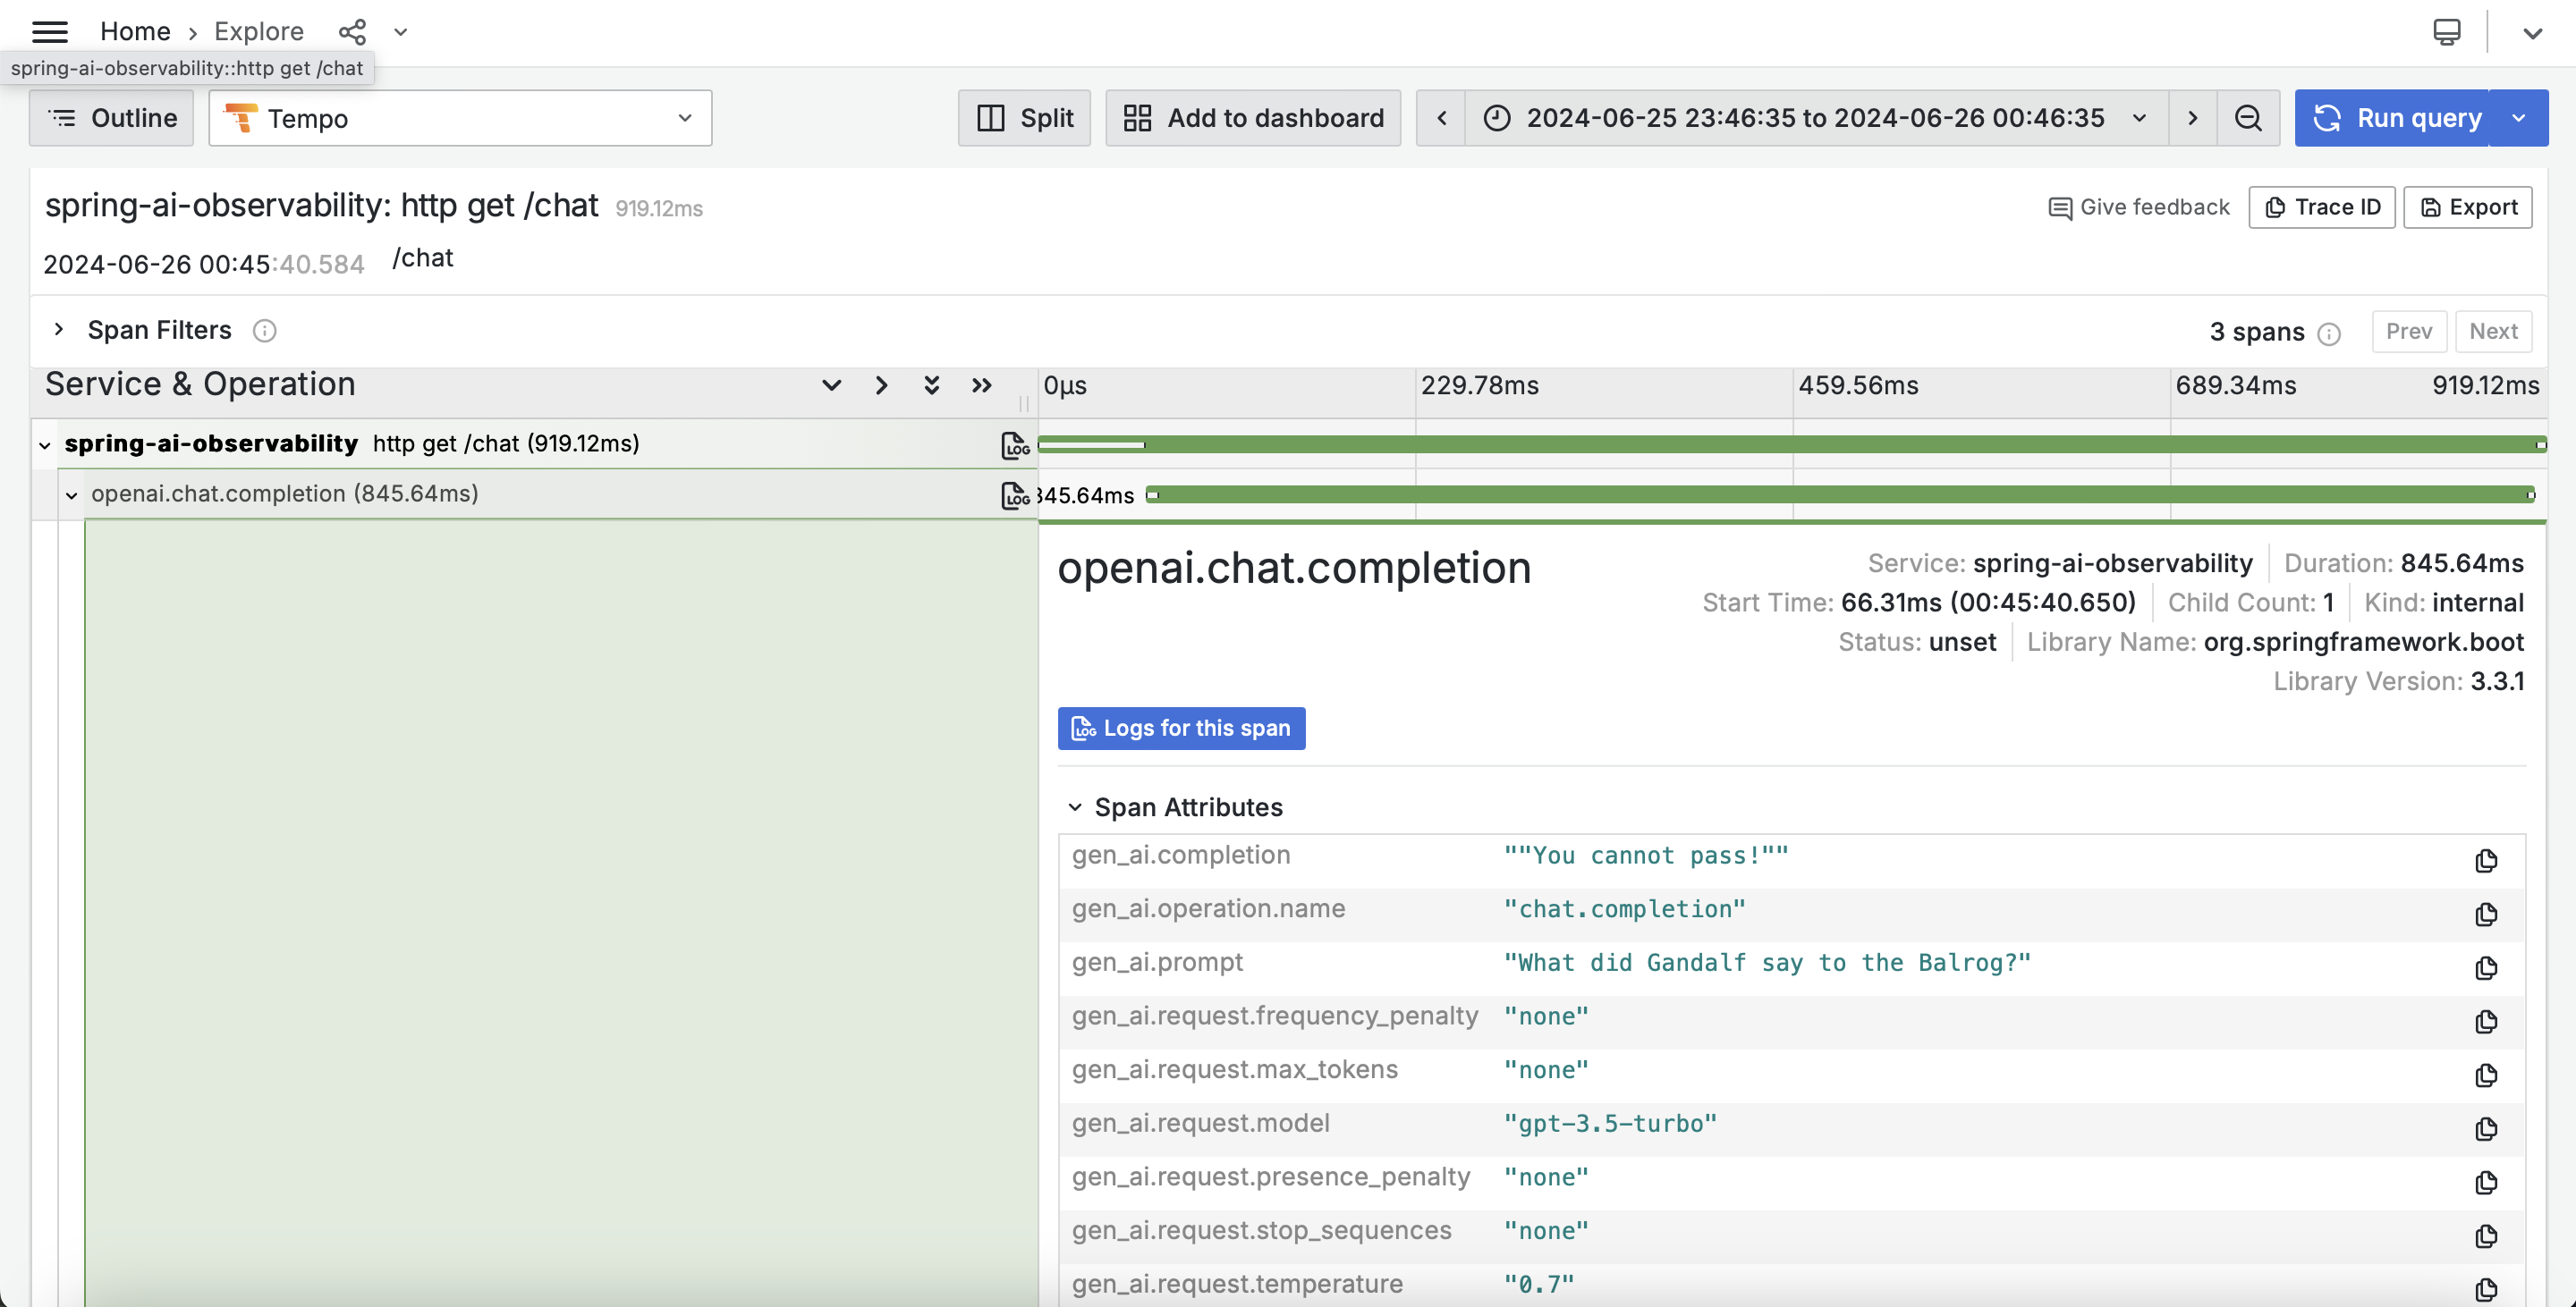Click the trace title spring-ai-observability: http get /chat
This screenshot has height=1307, width=2576.
coord(322,206)
